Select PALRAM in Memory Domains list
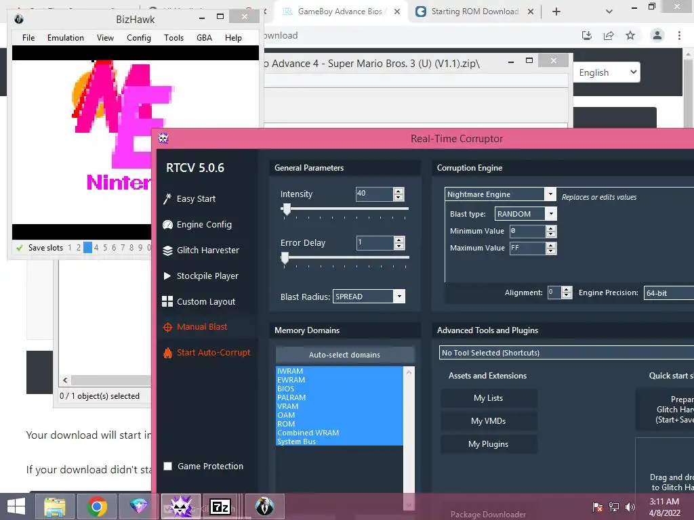This screenshot has width=694, height=520. (339, 397)
